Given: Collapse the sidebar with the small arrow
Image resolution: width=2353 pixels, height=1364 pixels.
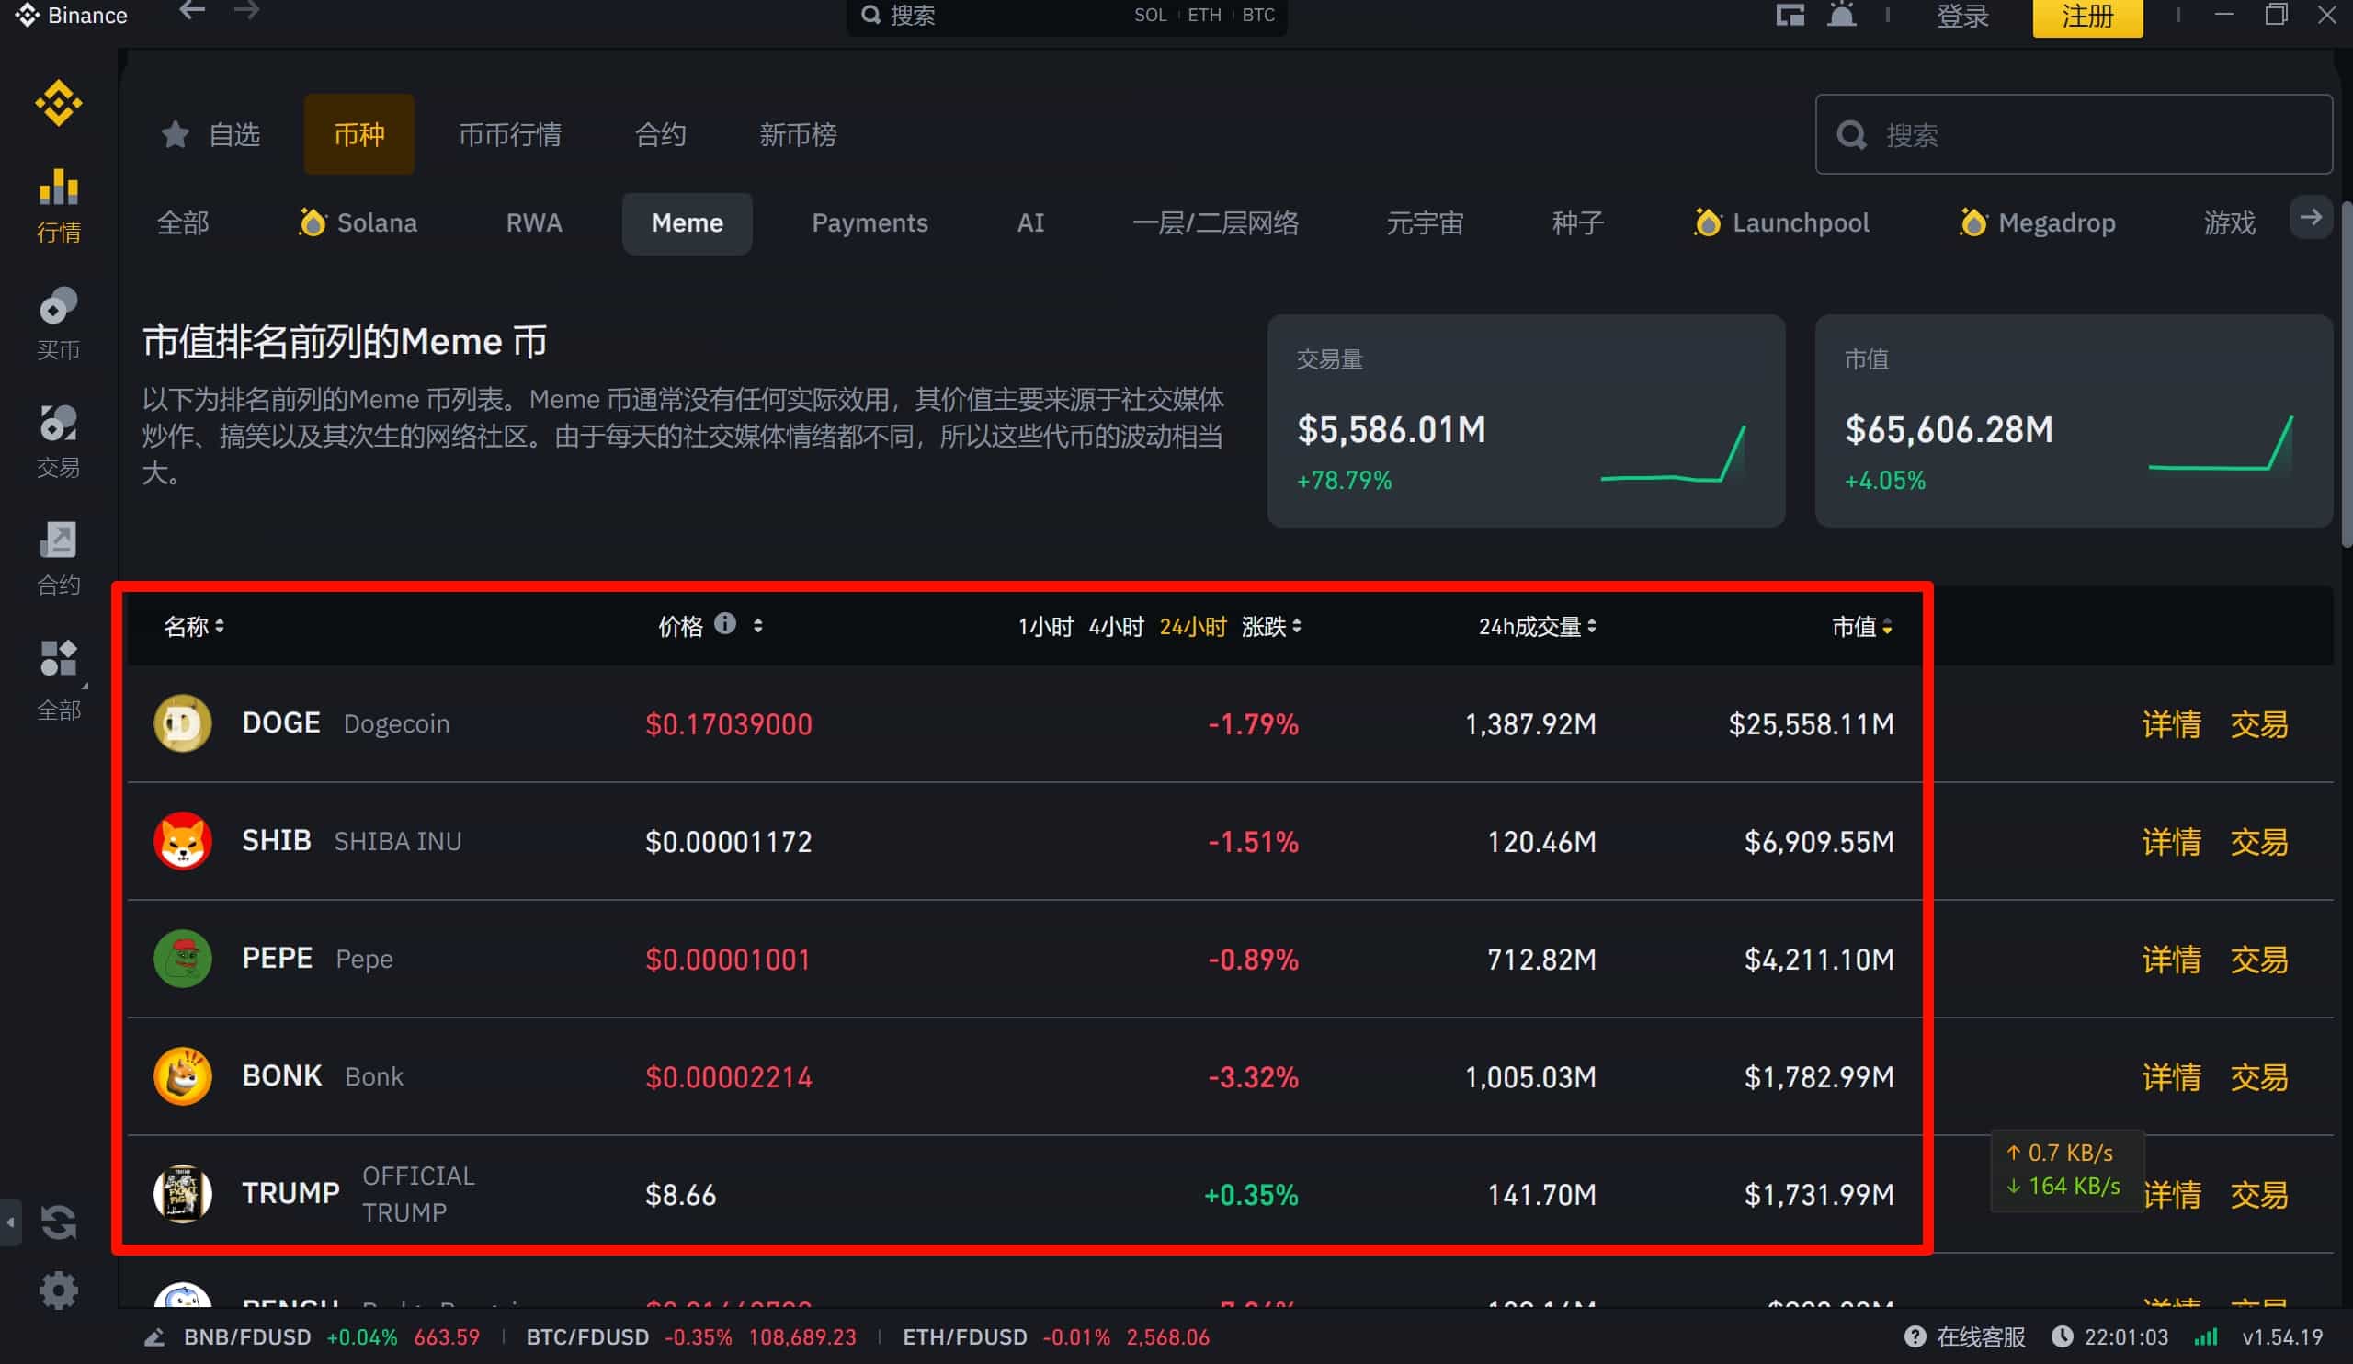Looking at the screenshot, I should click(x=9, y=1223).
